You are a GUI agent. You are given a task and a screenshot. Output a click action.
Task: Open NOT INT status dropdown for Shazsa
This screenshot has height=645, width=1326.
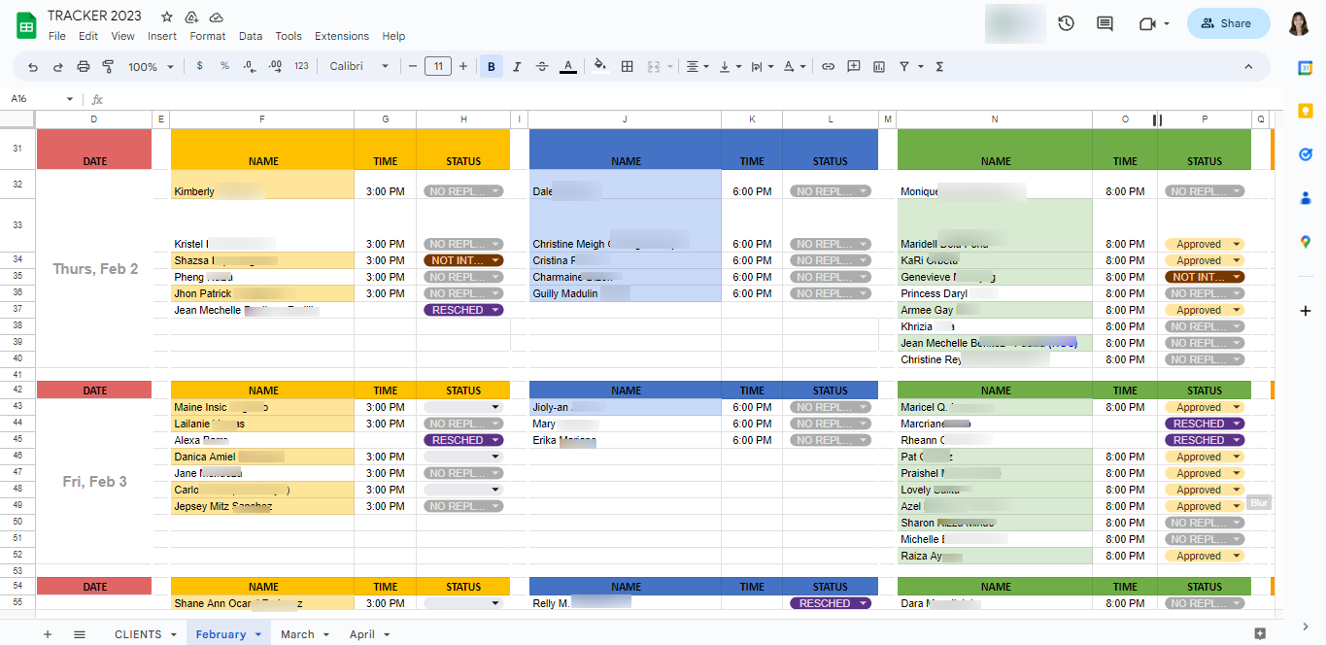click(x=463, y=260)
